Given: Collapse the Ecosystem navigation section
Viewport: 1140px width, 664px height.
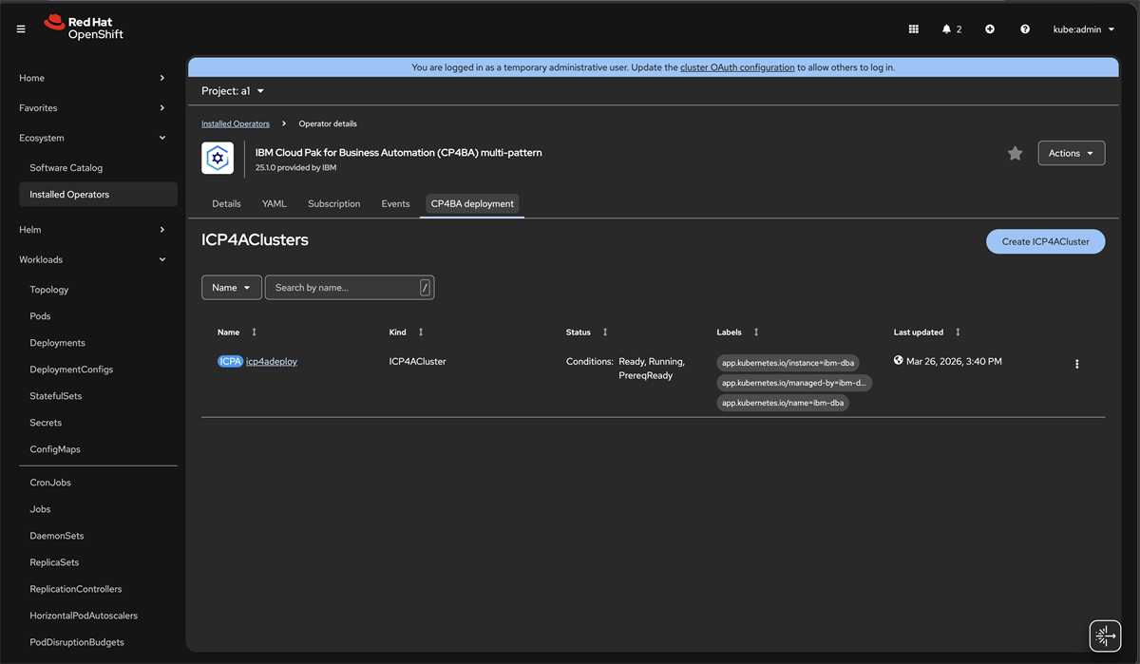Looking at the screenshot, I should click(93, 138).
